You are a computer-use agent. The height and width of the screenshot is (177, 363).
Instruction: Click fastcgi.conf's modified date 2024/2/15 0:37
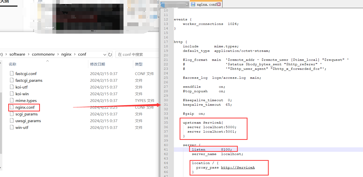tap(104, 74)
